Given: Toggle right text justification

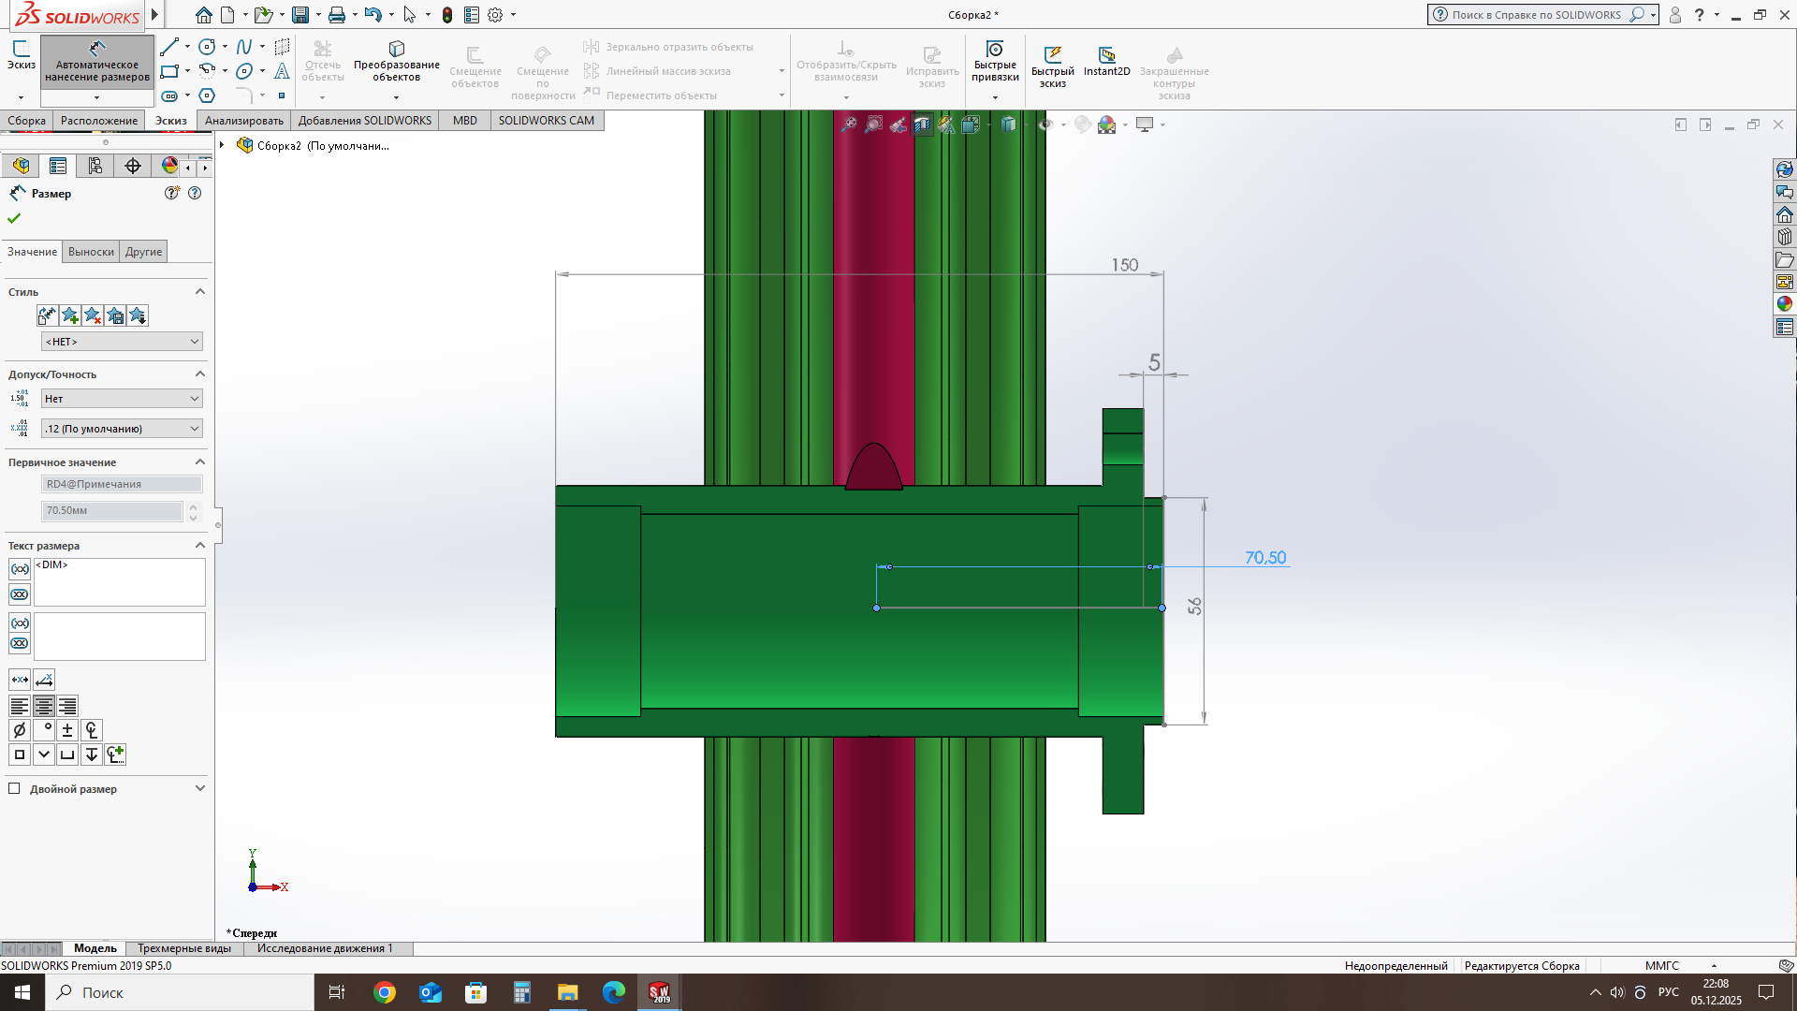Looking at the screenshot, I should 67,706.
